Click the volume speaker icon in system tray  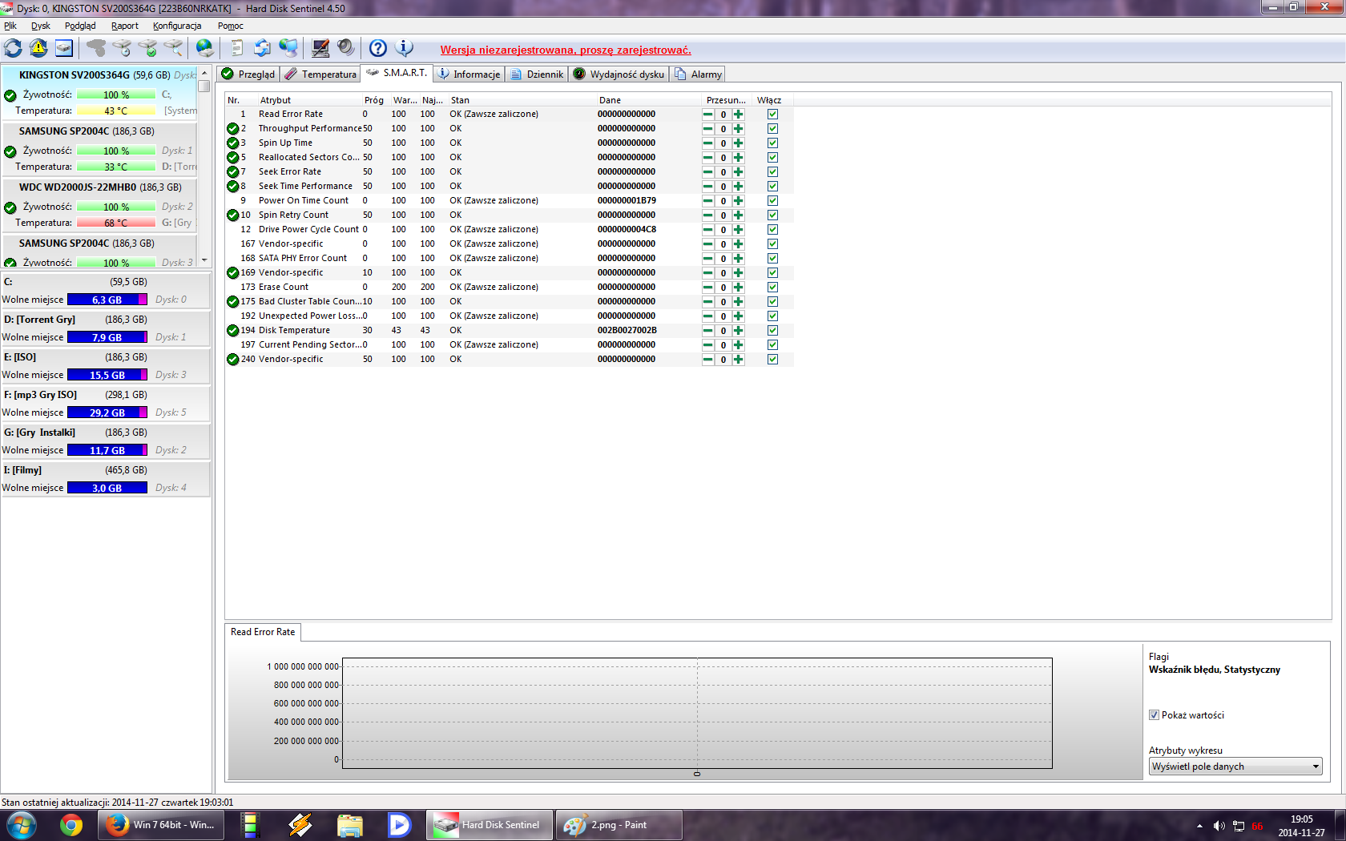pyautogui.click(x=1219, y=826)
